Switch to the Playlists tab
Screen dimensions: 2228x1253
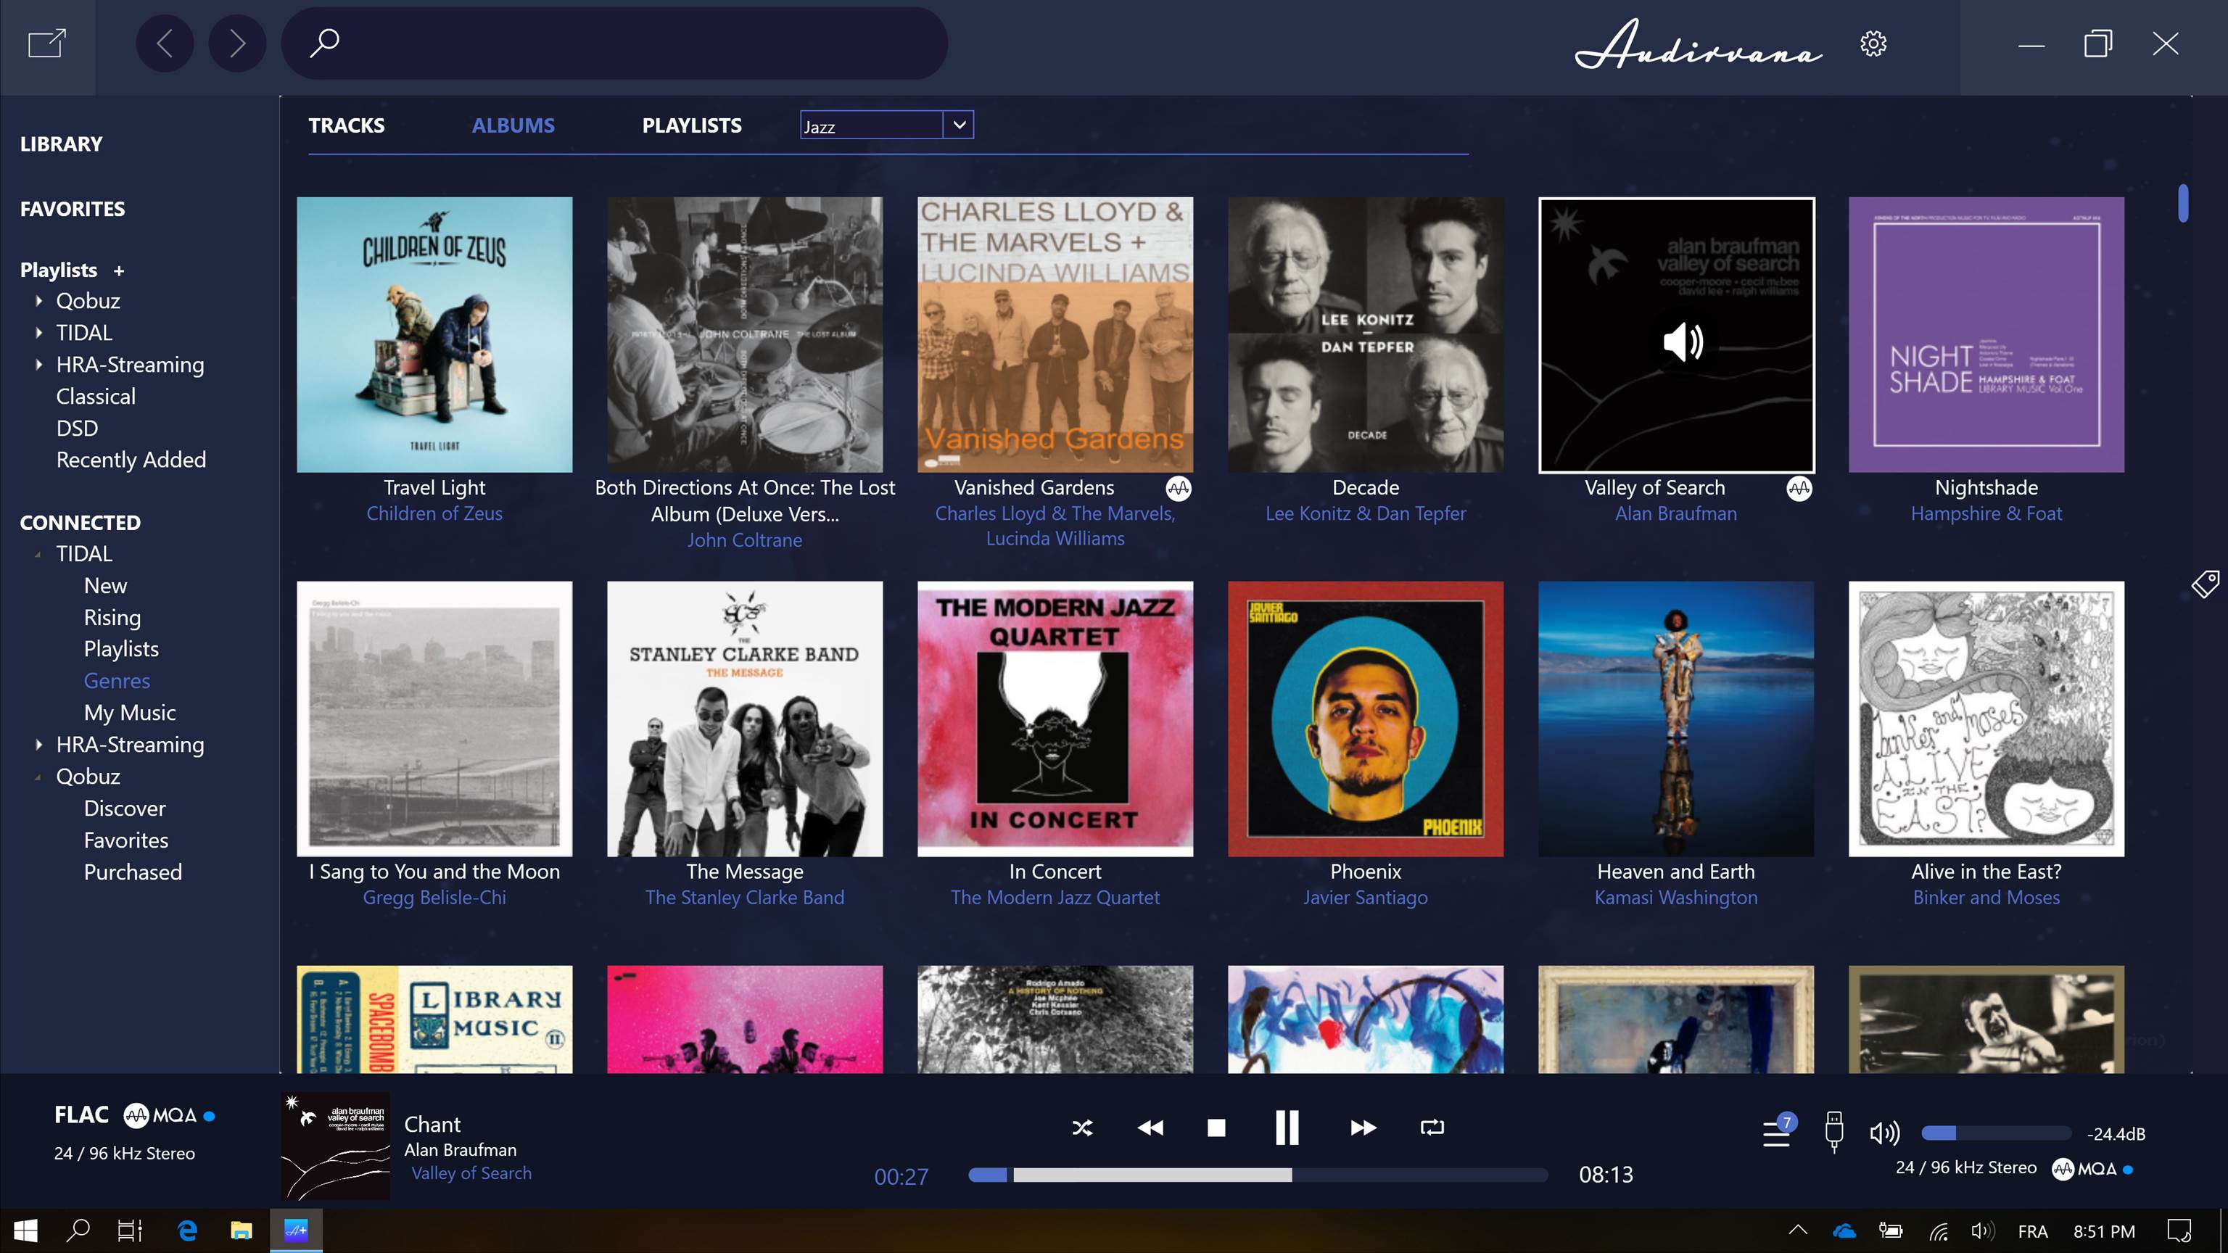pos(692,125)
